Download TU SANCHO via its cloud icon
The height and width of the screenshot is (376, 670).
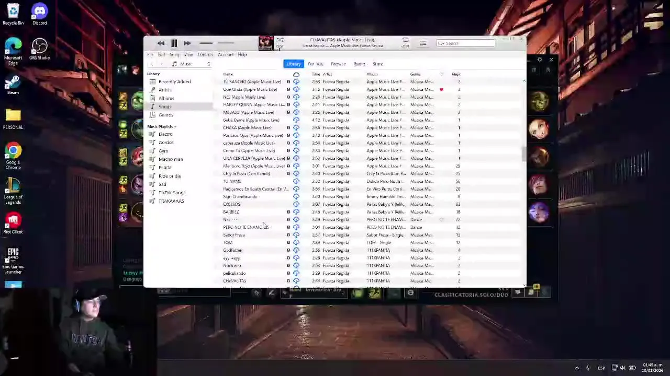click(296, 81)
